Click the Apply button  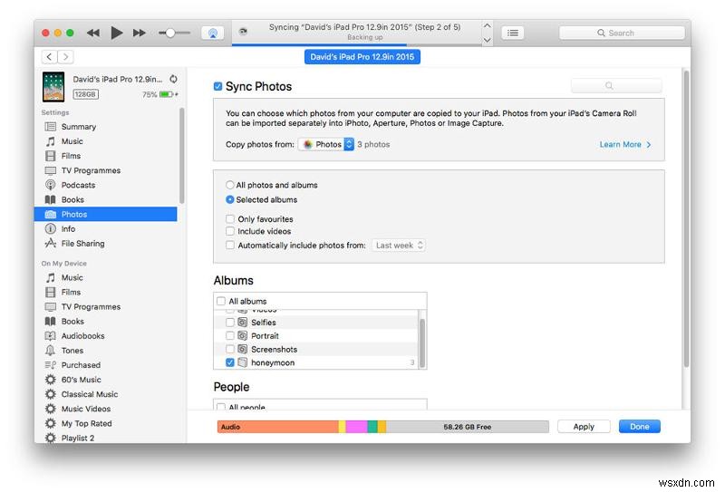584,427
